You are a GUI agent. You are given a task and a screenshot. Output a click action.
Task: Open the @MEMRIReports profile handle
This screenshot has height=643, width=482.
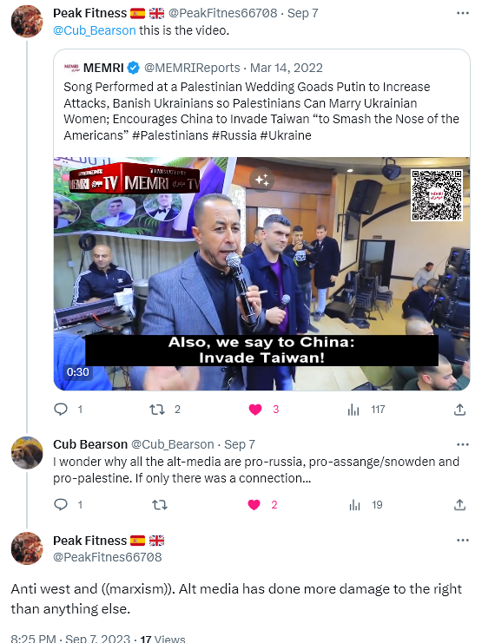coord(192,68)
